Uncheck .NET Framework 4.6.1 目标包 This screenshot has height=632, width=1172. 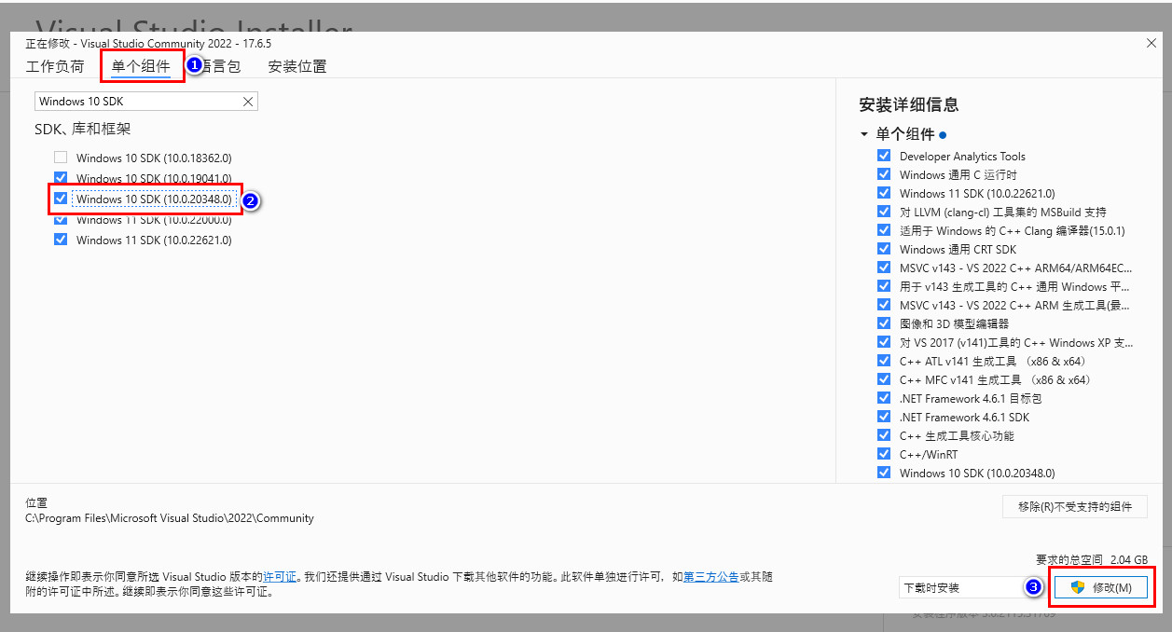(884, 398)
